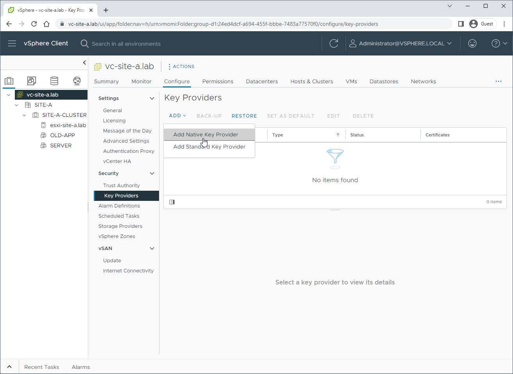The image size is (513, 374).
Task: Open the vSphere Client hamburger menu
Action: (x=12, y=43)
